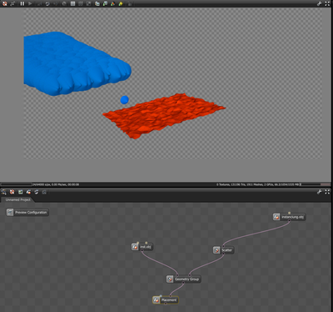The width and height of the screenshot is (333, 312).
Task: Open render viewport settings wrench
Action: (x=320, y=3)
